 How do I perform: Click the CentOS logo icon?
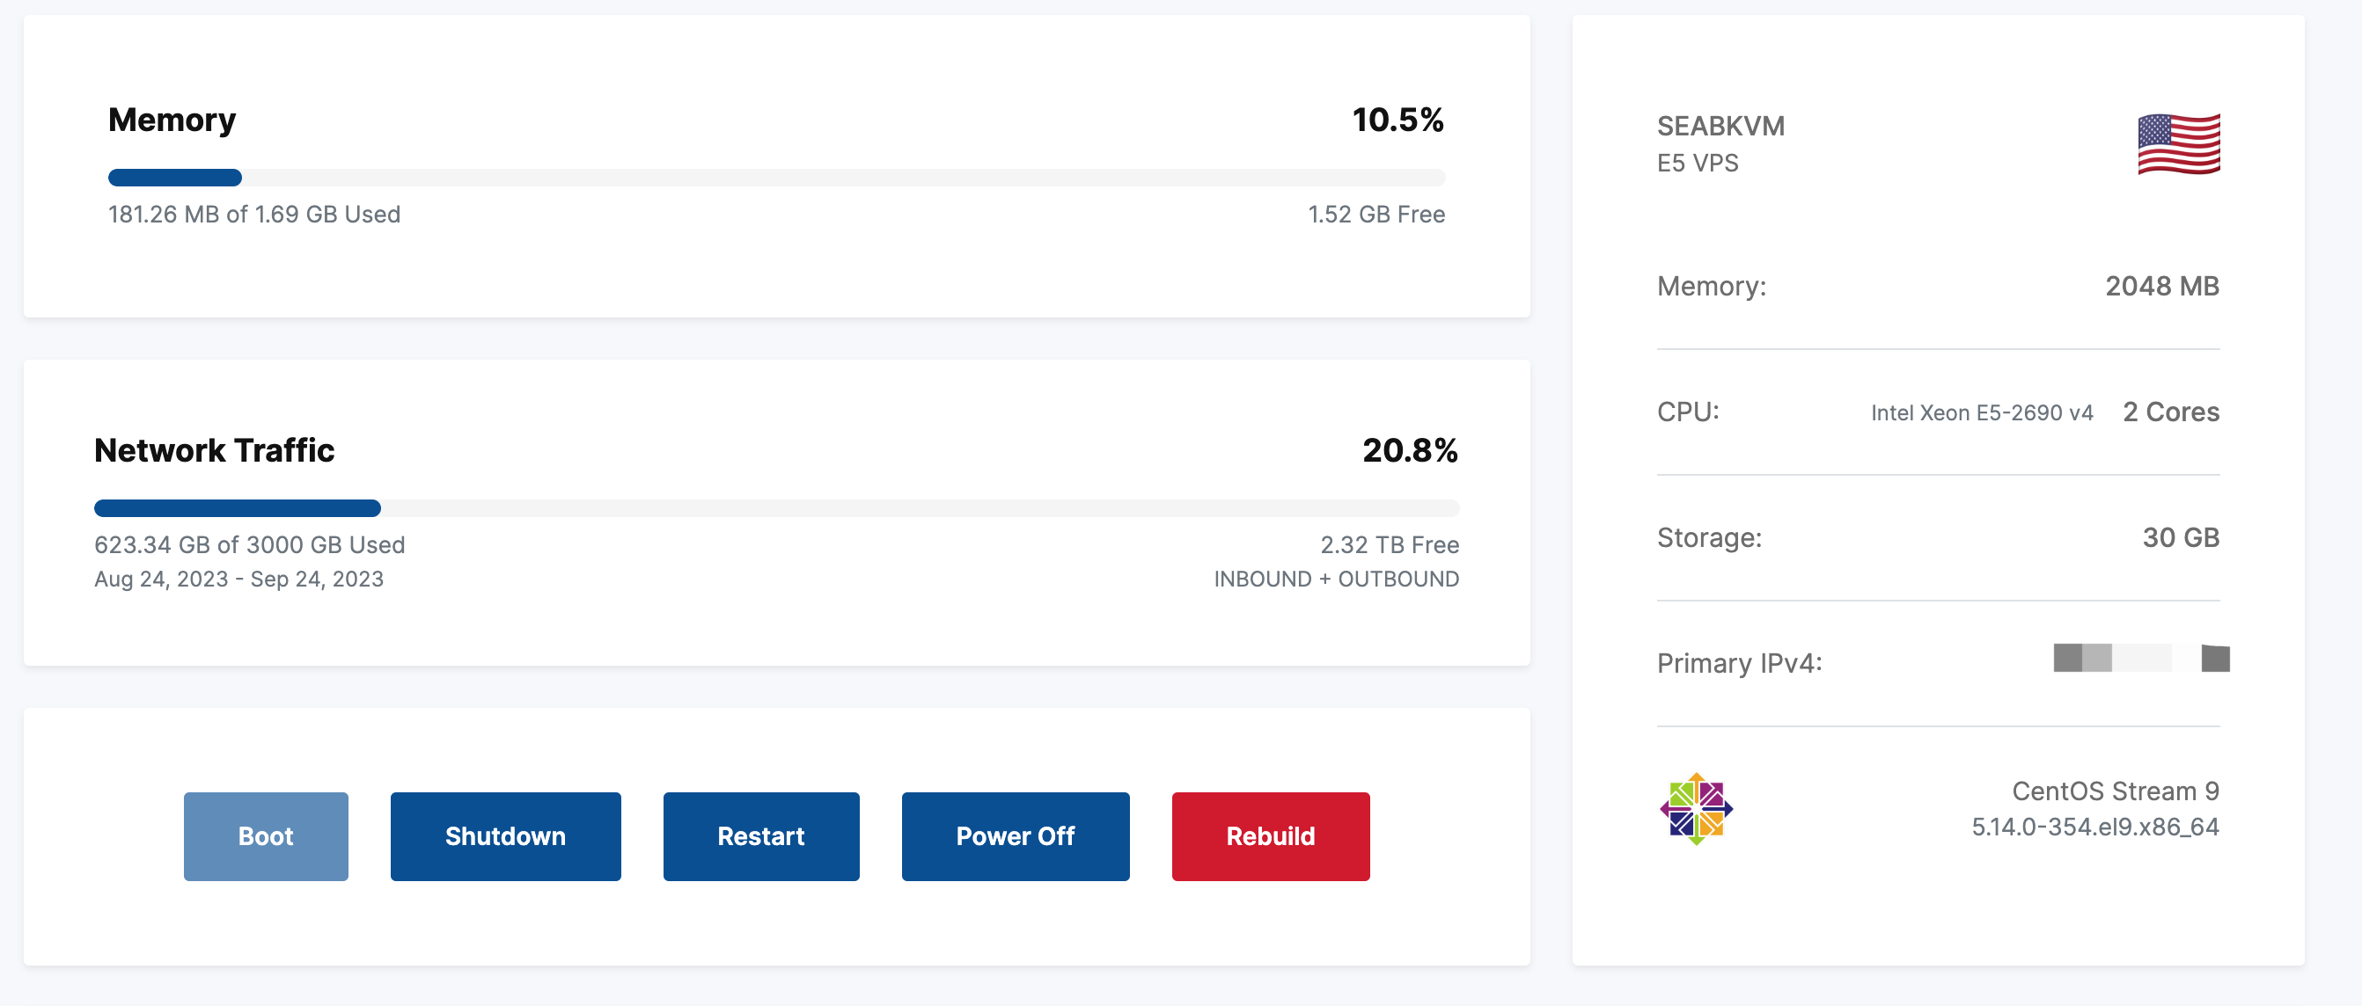(x=1696, y=809)
